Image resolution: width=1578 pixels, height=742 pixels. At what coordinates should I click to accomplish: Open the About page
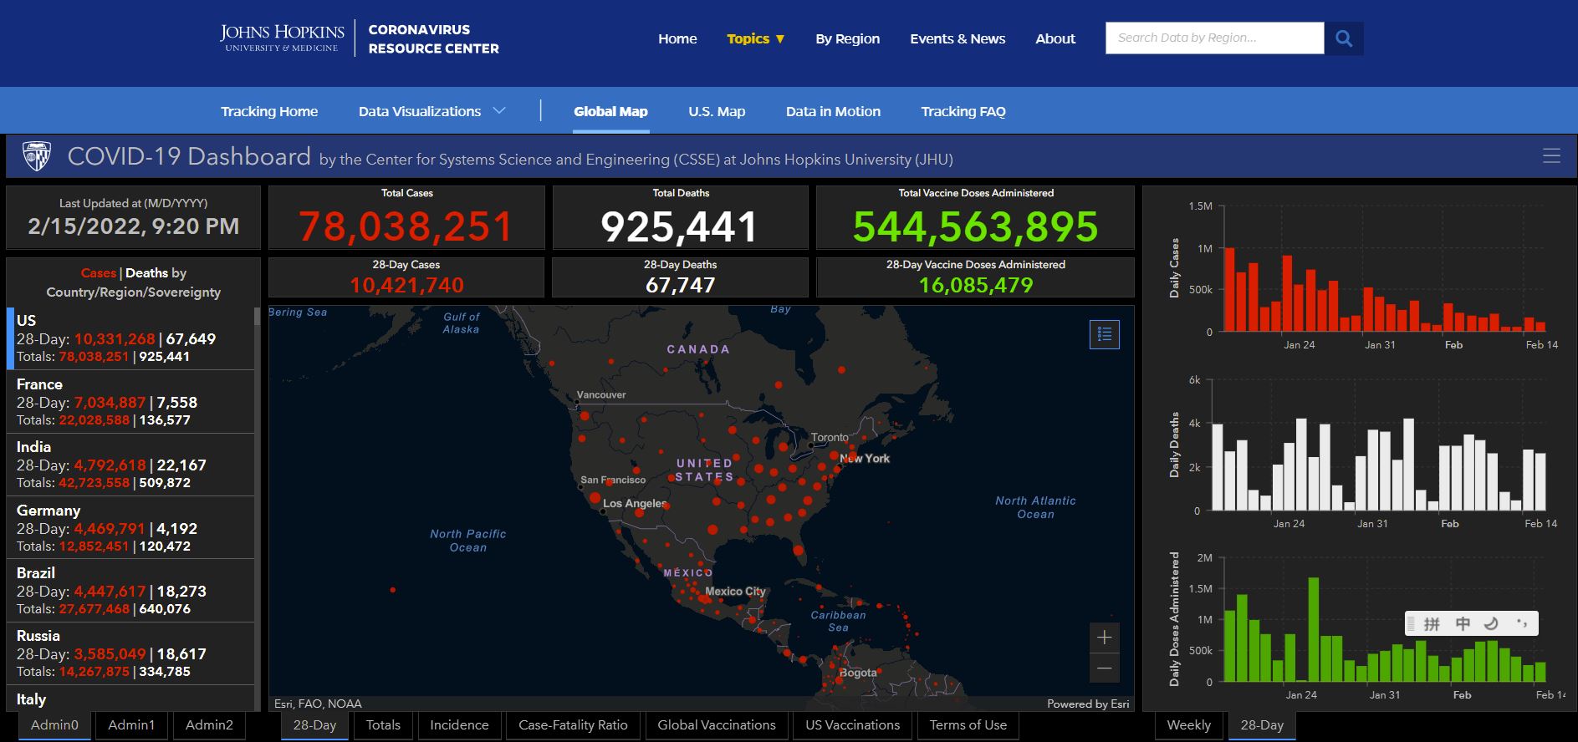point(1055,38)
